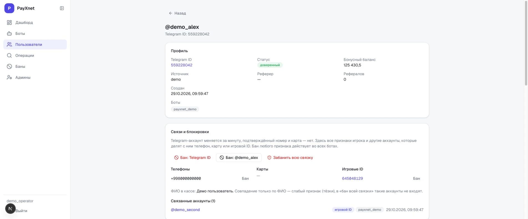Click the игровой ID tag on @demo_second row
Viewport: 528px width, 219px height.
pyautogui.click(x=343, y=210)
